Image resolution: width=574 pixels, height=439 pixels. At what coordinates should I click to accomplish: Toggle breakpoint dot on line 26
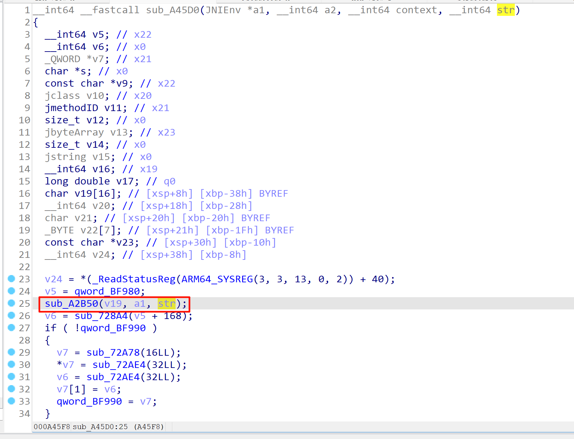tap(12, 316)
